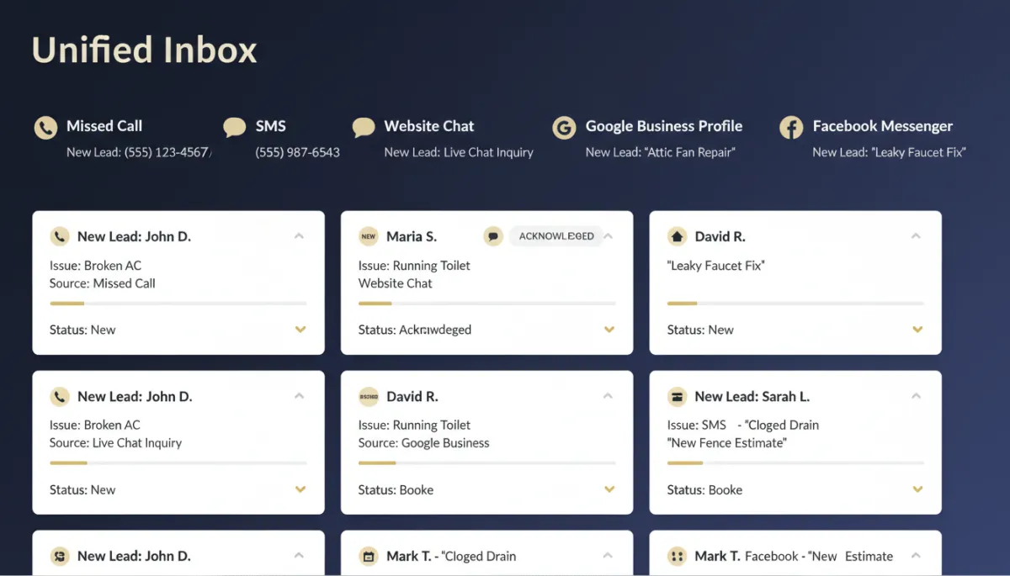Collapse the Sarah L. card with top chevron
The image size is (1010, 576).
point(917,396)
